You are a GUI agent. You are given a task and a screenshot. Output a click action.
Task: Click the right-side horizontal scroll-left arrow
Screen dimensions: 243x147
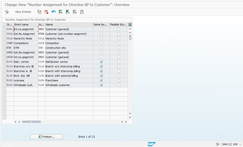click(x=122, y=122)
